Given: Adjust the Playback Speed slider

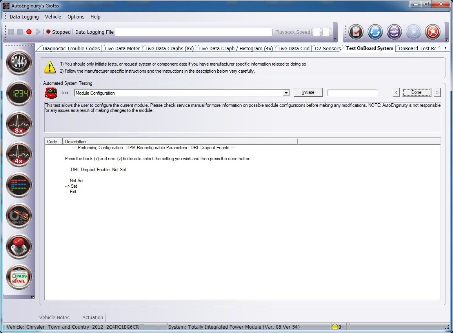Looking at the screenshot, I should (322, 32).
